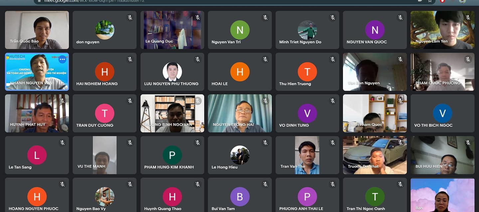Click the red H avatar of HAI NGHIEM HOANG
This screenshot has height=212, width=479.
click(x=105, y=72)
